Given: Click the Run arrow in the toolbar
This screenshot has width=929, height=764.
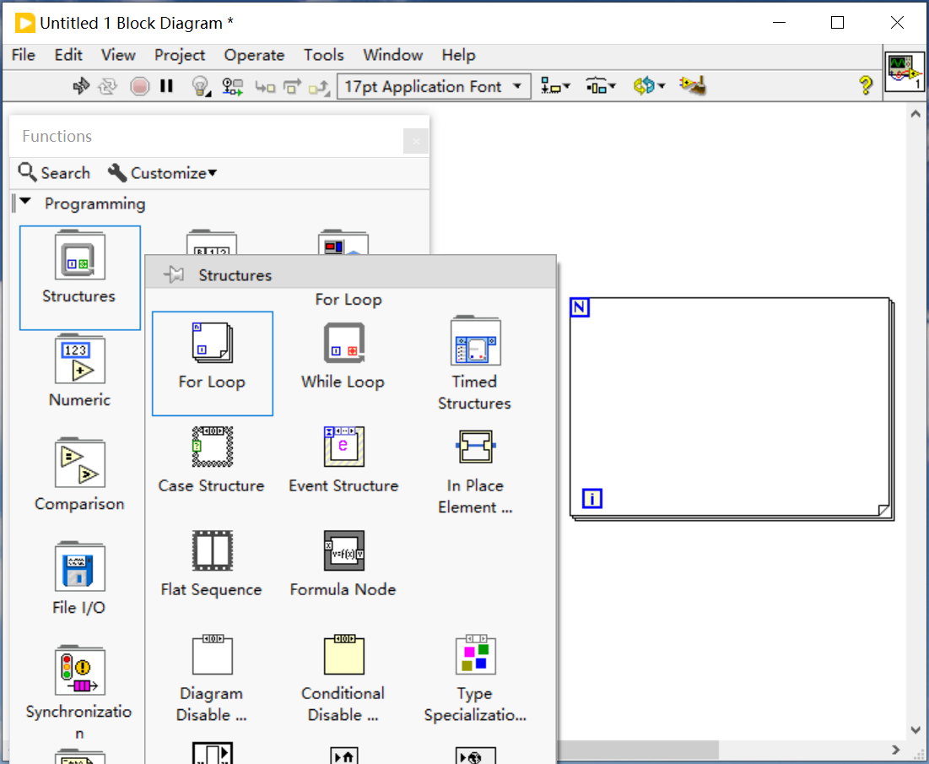Looking at the screenshot, I should (81, 87).
